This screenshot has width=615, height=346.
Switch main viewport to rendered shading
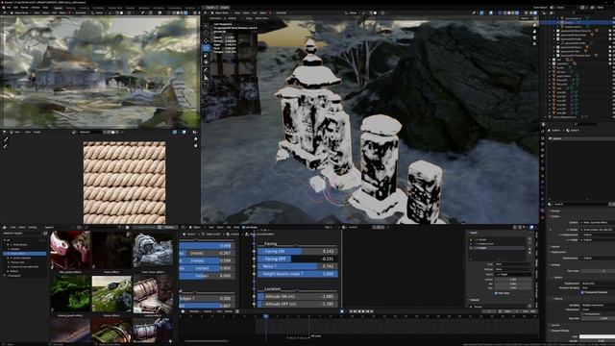coord(517,12)
